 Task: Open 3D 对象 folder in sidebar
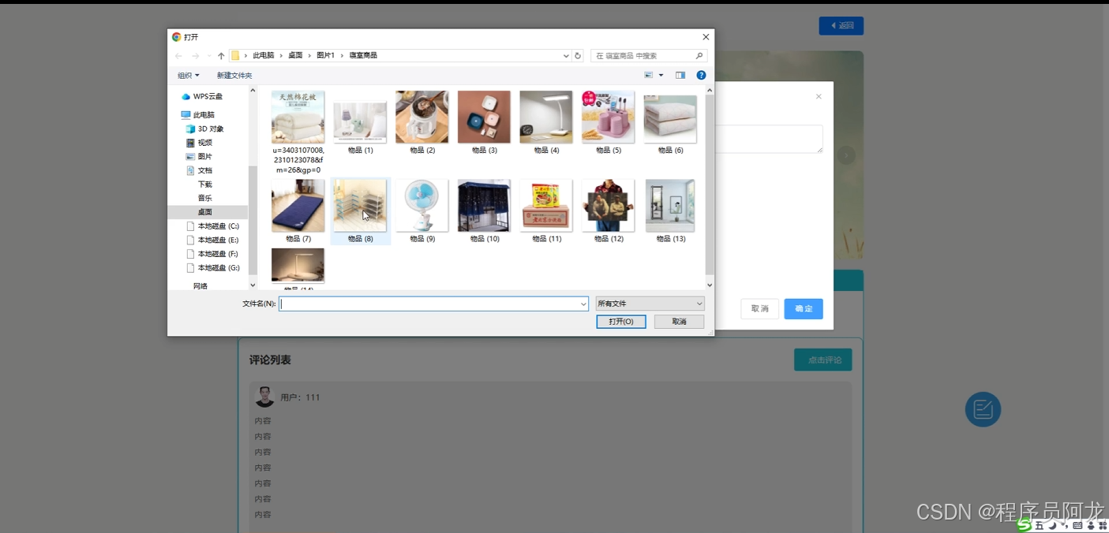click(205, 129)
